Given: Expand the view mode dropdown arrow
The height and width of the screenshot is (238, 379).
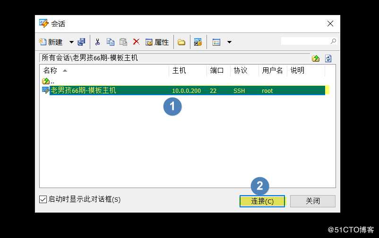Looking at the screenshot, I should 229,42.
